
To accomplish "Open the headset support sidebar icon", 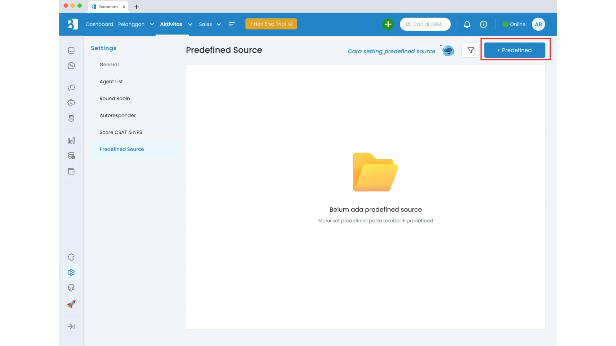I will tap(71, 288).
